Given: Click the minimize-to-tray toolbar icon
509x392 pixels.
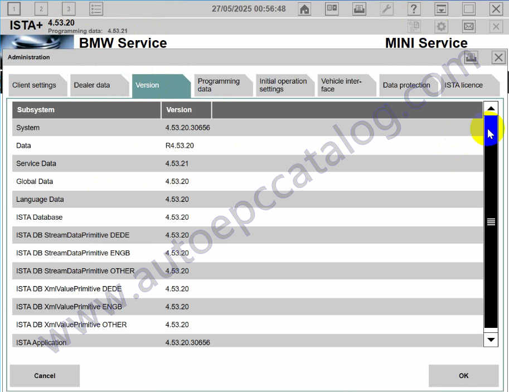Looking at the screenshot, I should [x=441, y=9].
